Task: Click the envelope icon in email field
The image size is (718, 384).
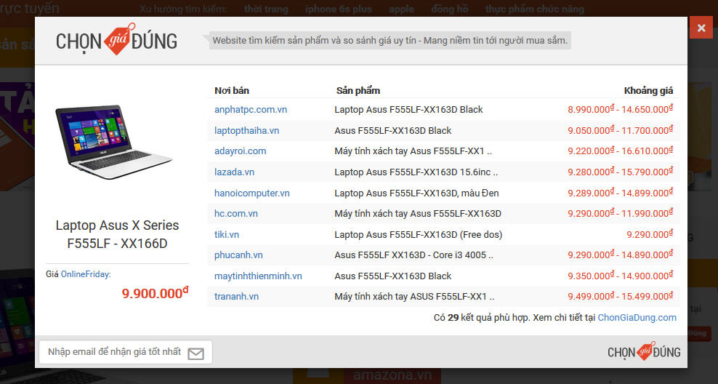Action: (195, 353)
